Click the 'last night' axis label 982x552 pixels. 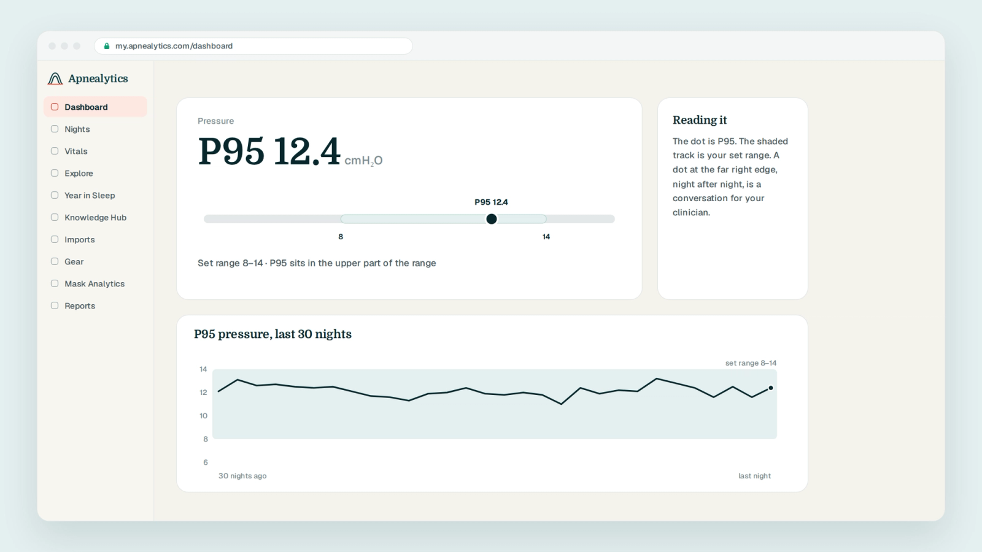(x=754, y=476)
